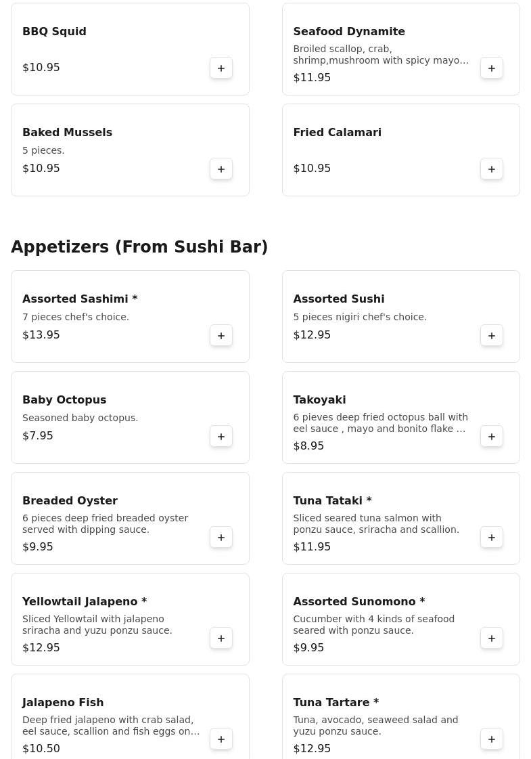Screen dimensions: 531x759
Task: Add Jalapeno Fish to the order
Action: pyautogui.click(x=221, y=739)
